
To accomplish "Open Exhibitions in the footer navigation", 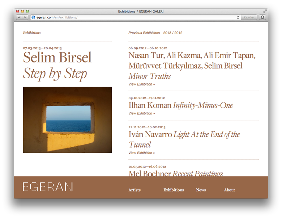I will [x=174, y=190].
